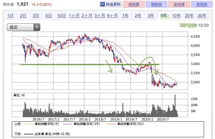Switch to the 1ヶ月 period tab
This screenshot has height=139, width=215.
[74, 16]
